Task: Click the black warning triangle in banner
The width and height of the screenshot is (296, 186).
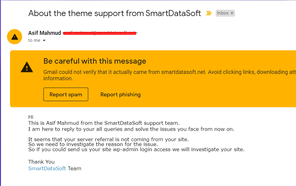Action: [27, 67]
